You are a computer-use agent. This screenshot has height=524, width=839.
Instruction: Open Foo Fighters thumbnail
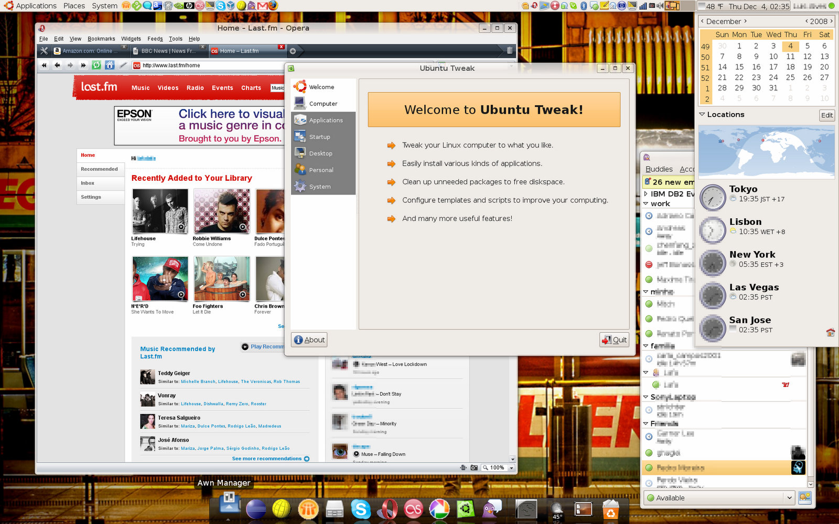(x=221, y=278)
